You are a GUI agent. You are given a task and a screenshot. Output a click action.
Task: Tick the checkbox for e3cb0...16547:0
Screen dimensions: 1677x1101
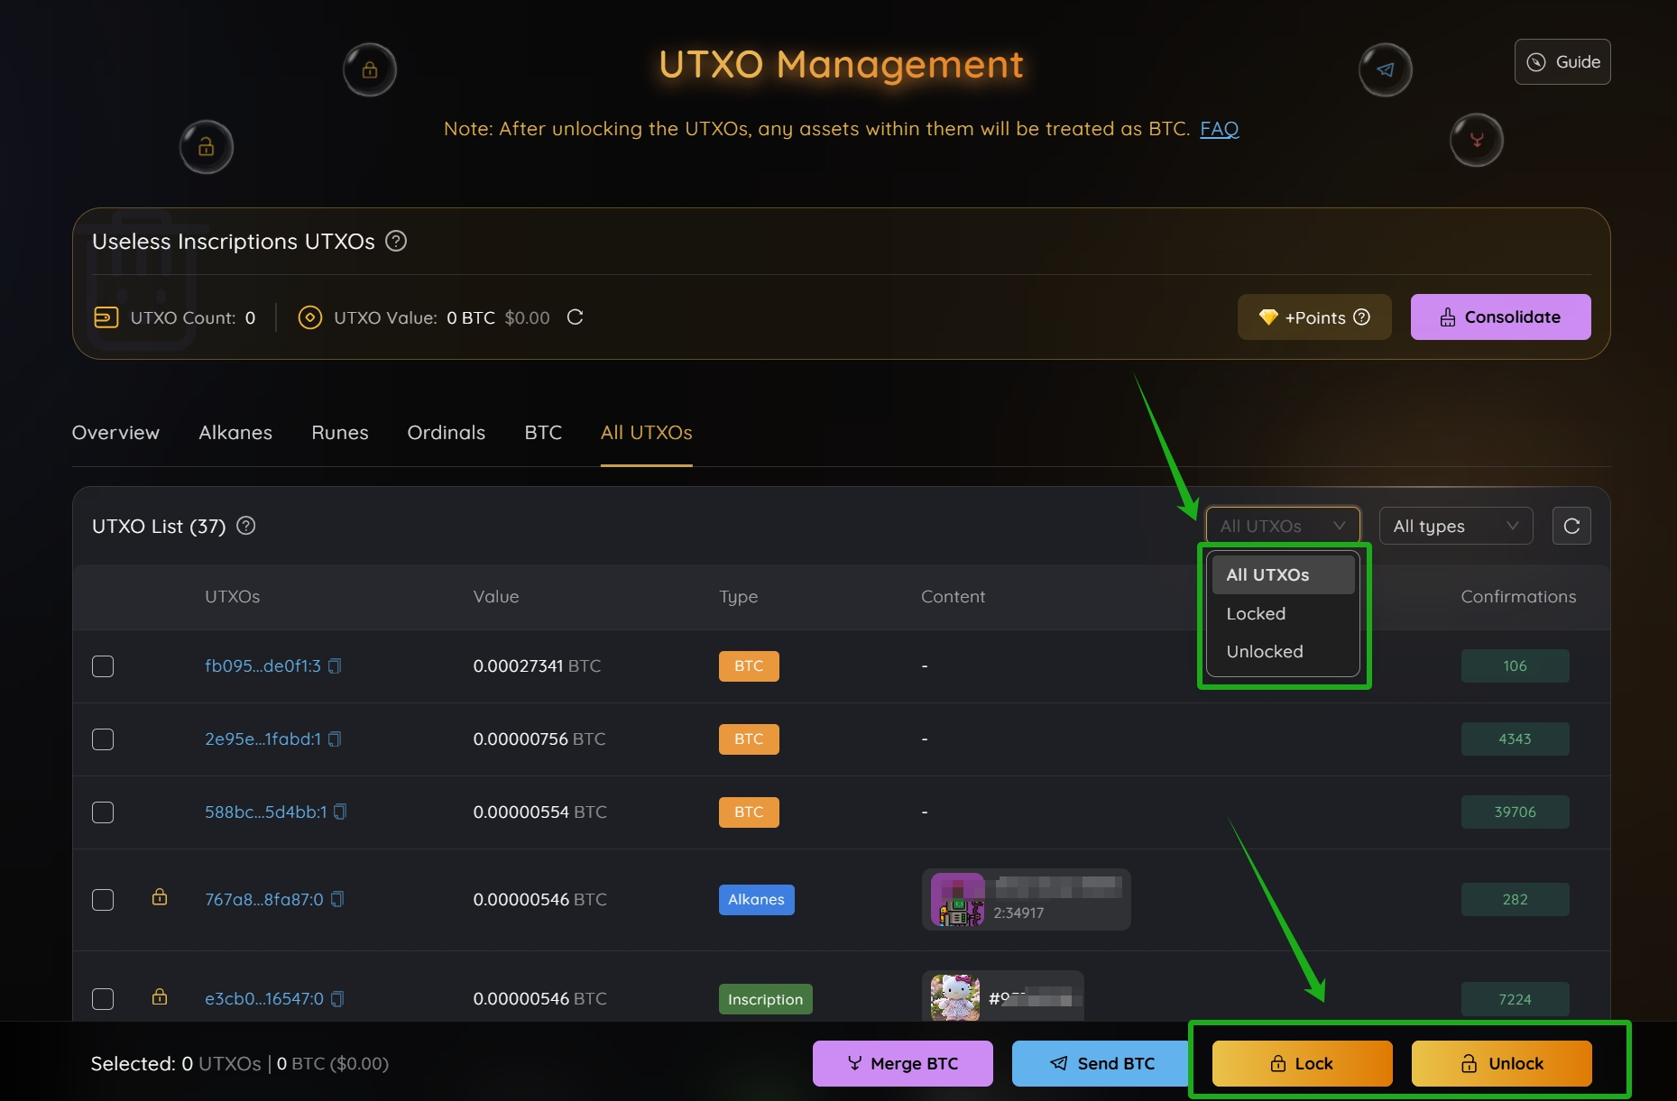[103, 999]
